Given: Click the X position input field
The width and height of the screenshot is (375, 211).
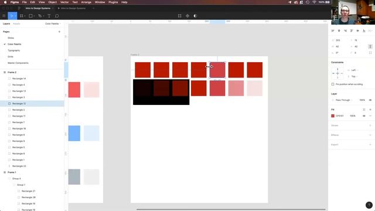Looking at the screenshot, I should (x=339, y=40).
